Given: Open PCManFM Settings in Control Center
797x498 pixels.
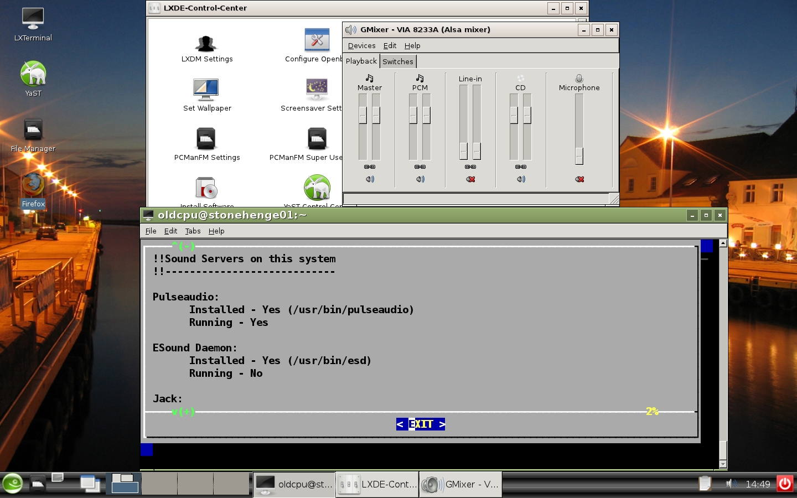Looking at the screenshot, I should coord(206,144).
